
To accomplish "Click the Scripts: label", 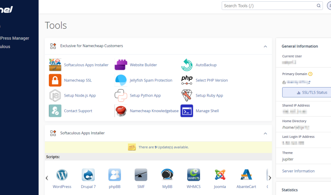I will (x=53, y=157).
